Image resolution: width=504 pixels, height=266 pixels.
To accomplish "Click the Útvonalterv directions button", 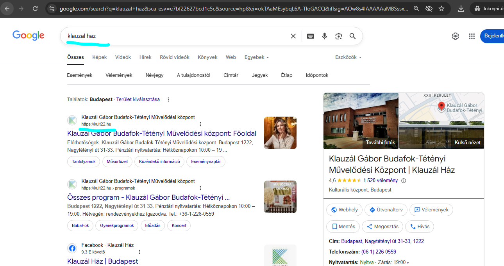I will (x=386, y=210).
